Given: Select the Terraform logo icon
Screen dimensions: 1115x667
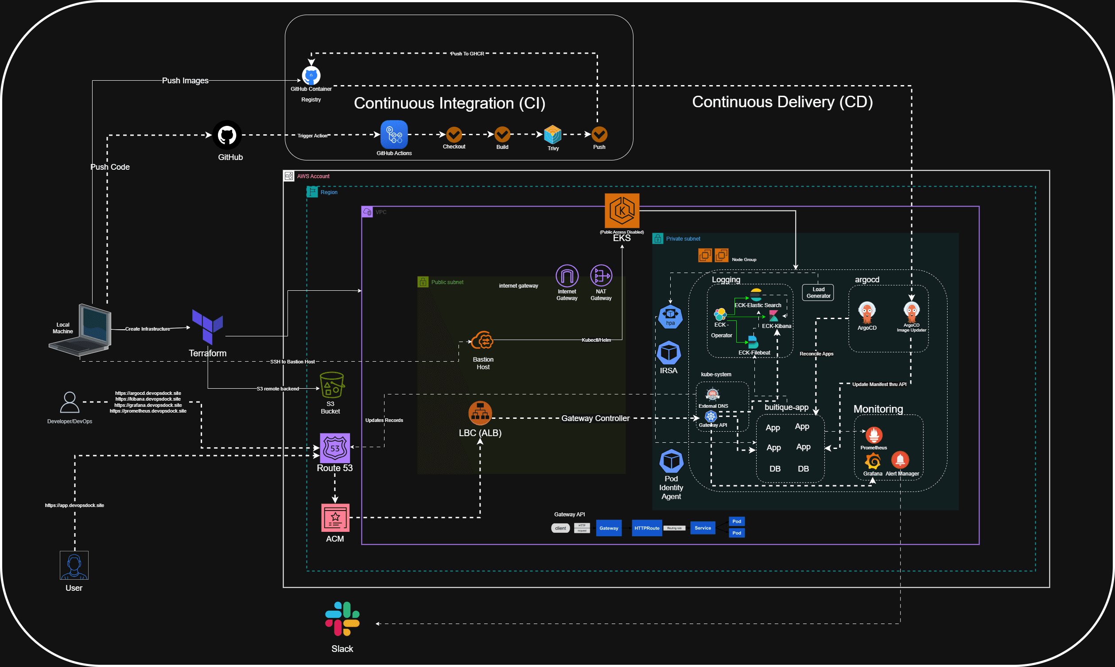Looking at the screenshot, I should (207, 327).
